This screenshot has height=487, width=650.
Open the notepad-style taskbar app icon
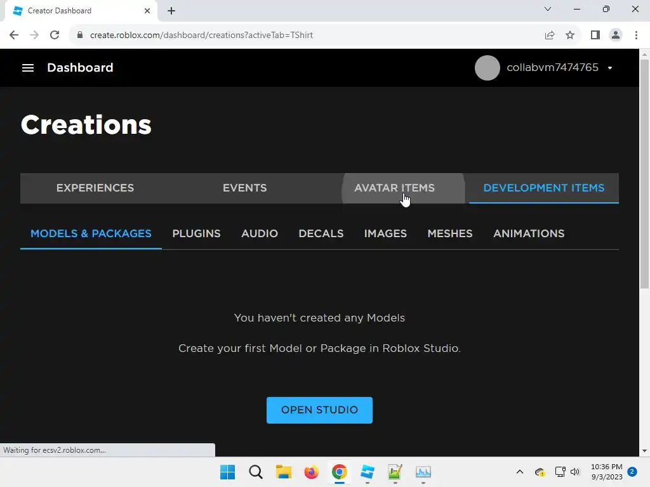[395, 472]
